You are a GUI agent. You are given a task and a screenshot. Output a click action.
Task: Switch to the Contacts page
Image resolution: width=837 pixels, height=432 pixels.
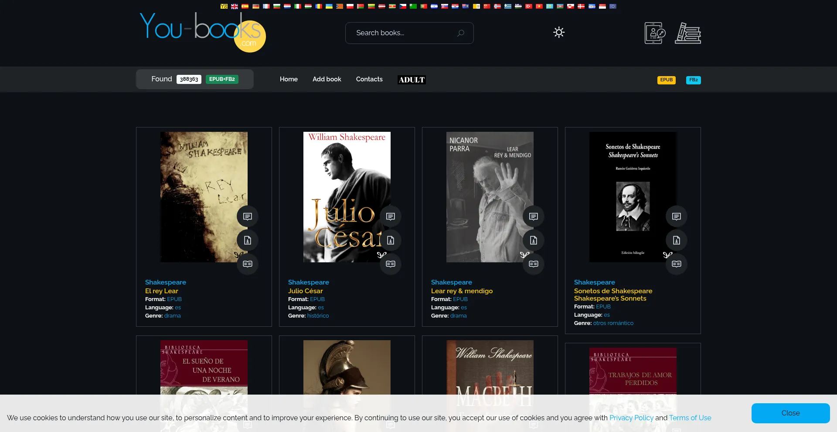pos(369,79)
